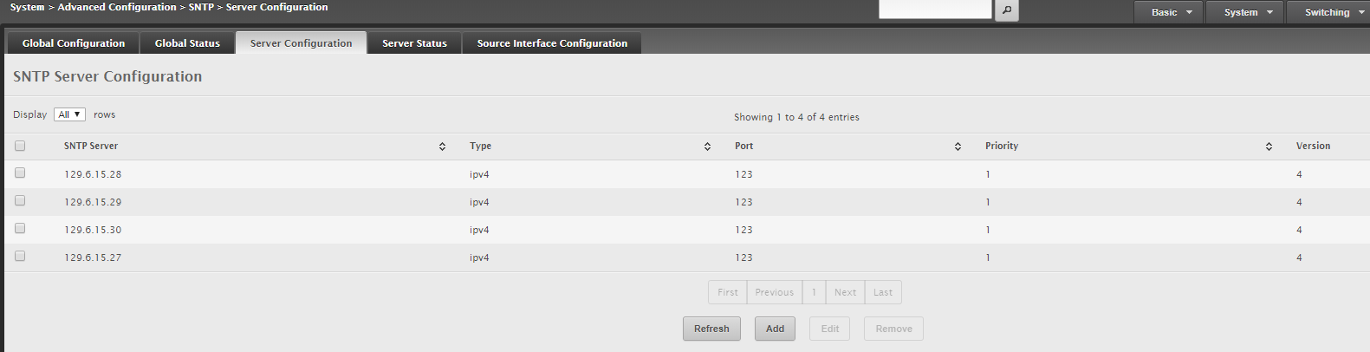Sort by Port column arrows

958,147
